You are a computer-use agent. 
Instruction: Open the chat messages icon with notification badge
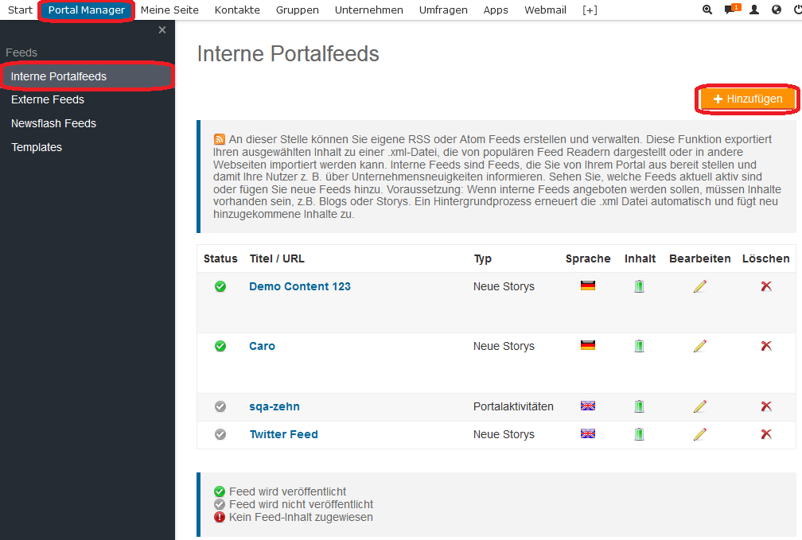click(x=732, y=10)
